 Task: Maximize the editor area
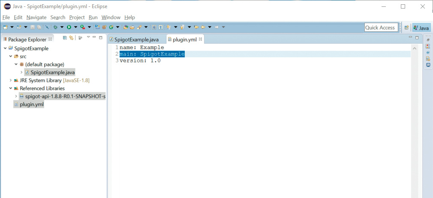[417, 38]
